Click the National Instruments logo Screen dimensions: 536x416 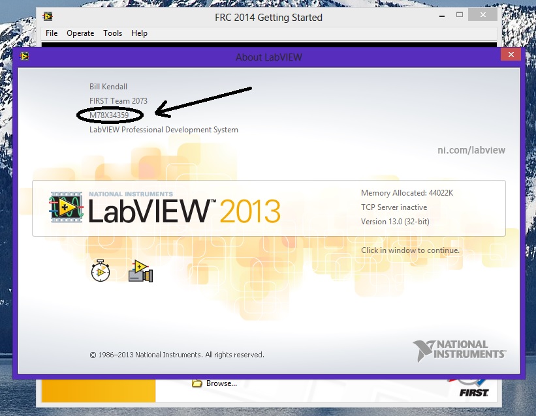pyautogui.click(x=460, y=350)
